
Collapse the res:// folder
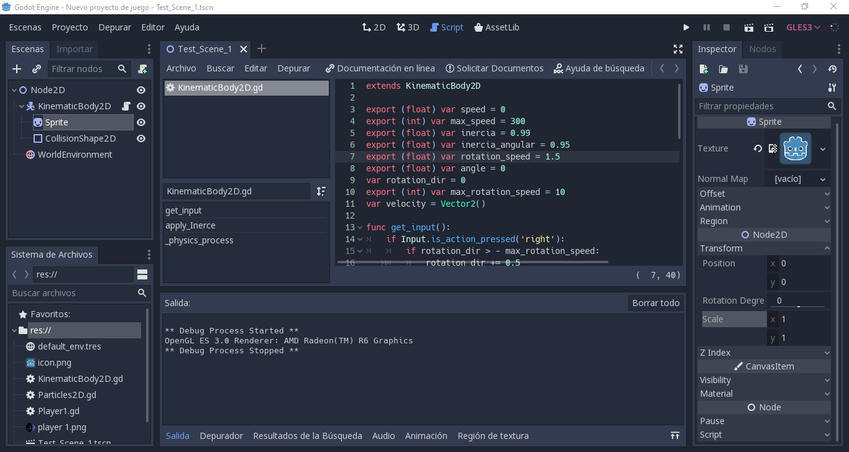tap(14, 330)
